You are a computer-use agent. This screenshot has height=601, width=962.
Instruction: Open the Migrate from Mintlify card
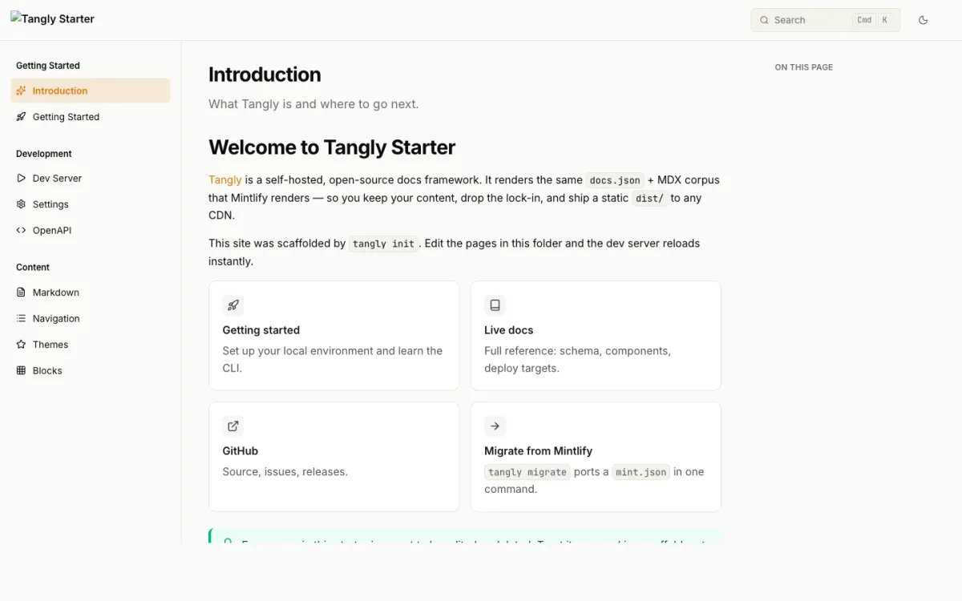(596, 457)
